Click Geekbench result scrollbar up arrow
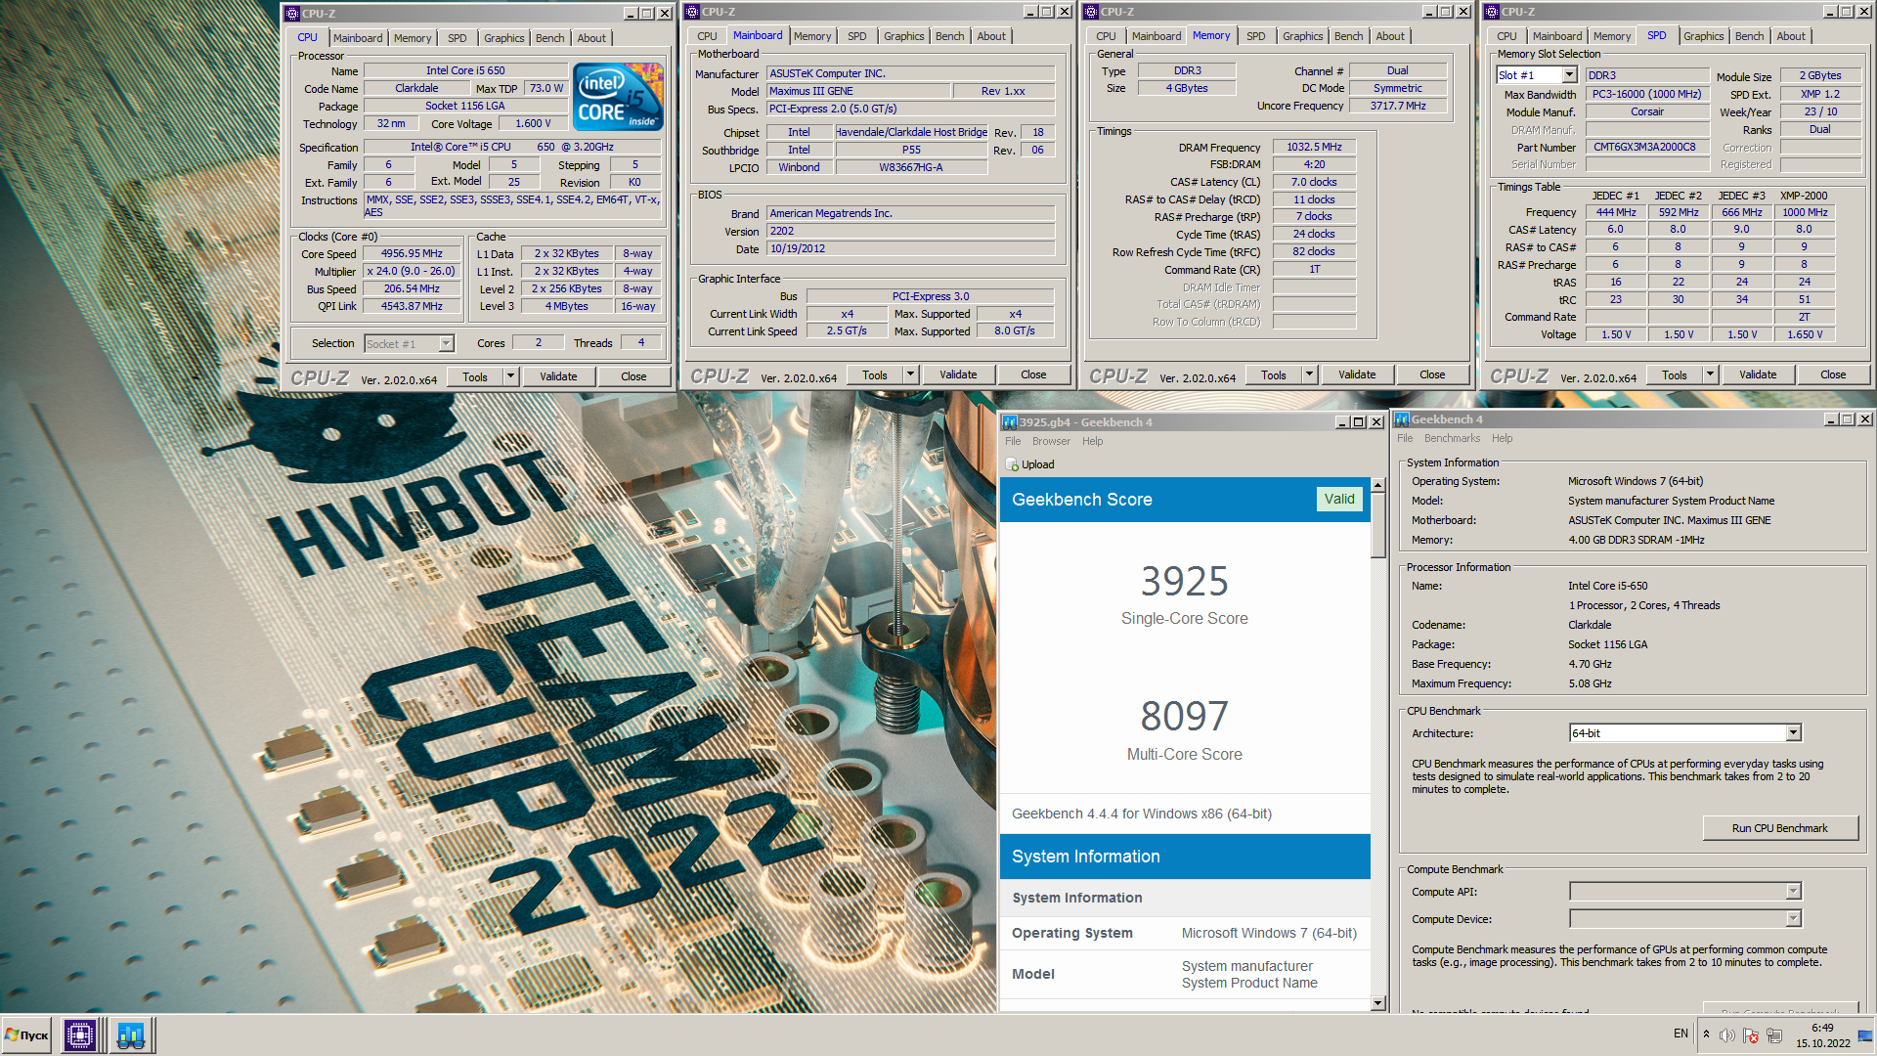 (1378, 485)
